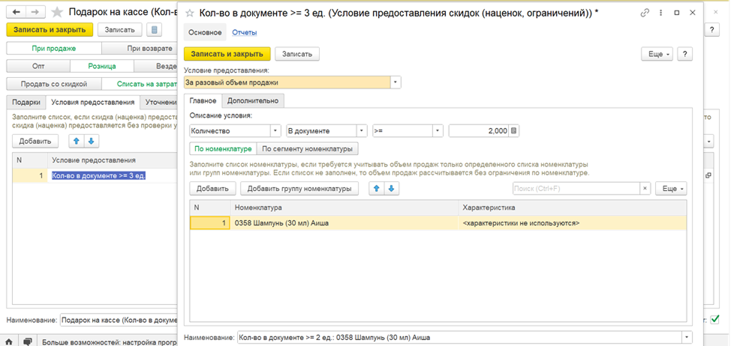Select the При возврате toggle

pos(140,49)
